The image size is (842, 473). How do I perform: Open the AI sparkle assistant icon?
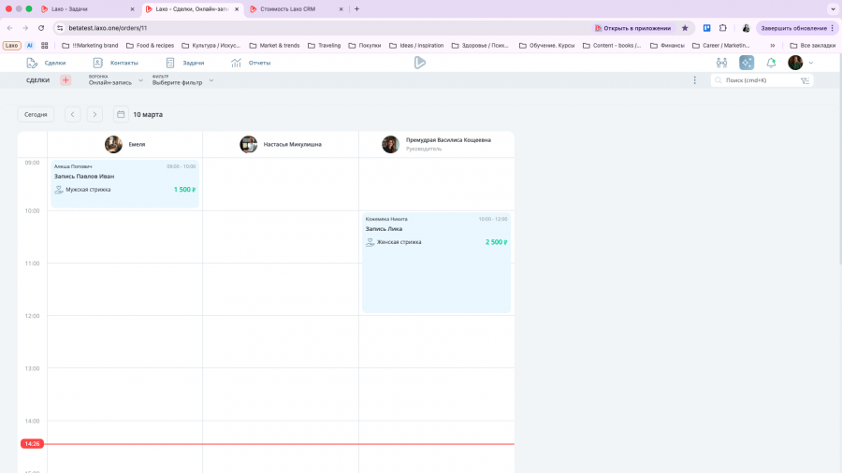point(747,63)
